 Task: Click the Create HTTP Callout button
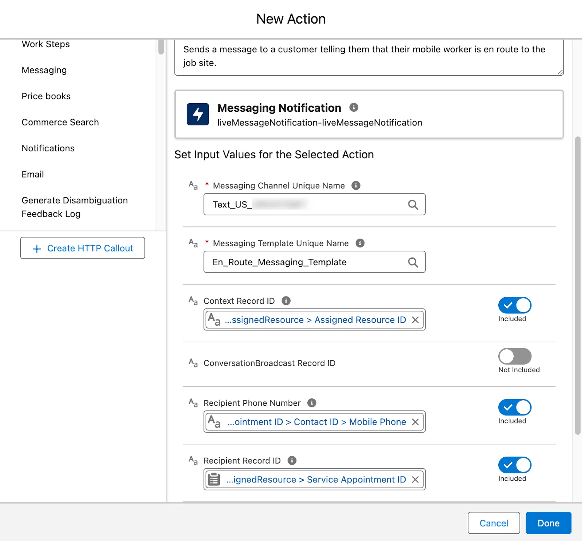coord(83,248)
